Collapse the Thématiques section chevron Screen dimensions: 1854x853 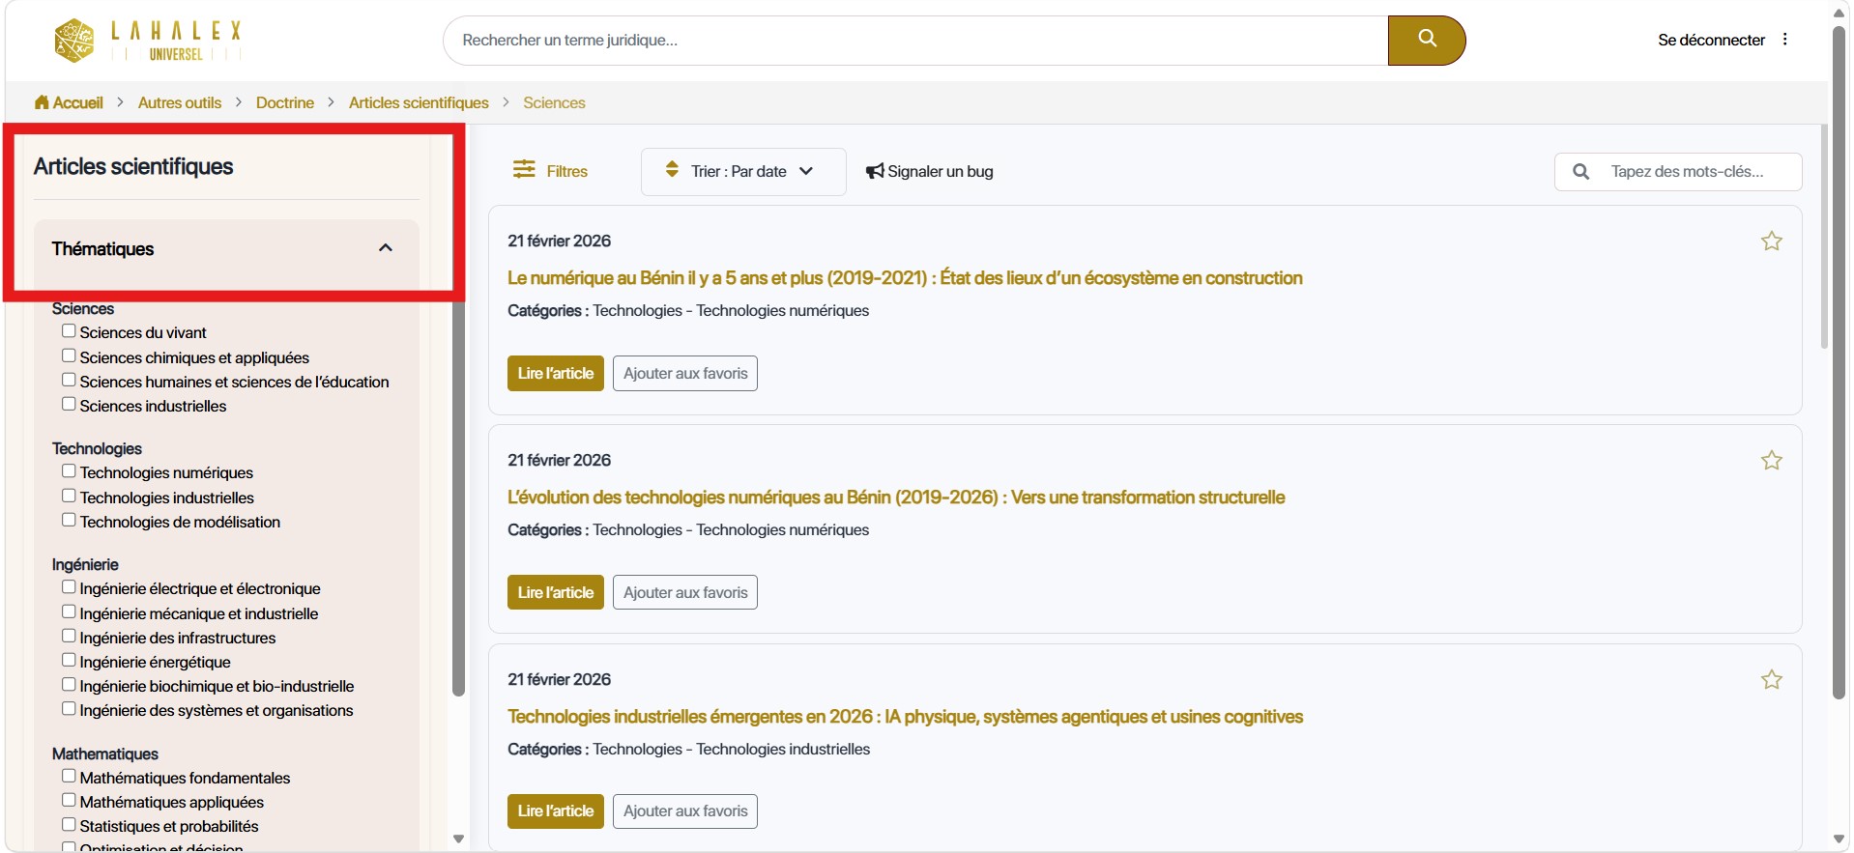[386, 248]
